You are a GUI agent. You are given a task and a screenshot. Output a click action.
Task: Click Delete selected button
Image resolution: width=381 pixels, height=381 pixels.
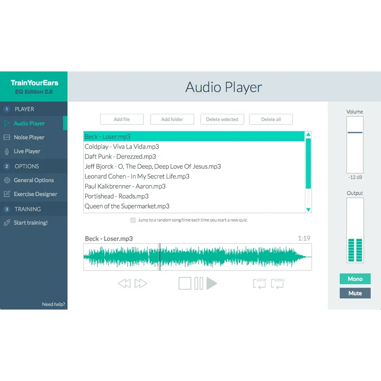[x=222, y=120]
